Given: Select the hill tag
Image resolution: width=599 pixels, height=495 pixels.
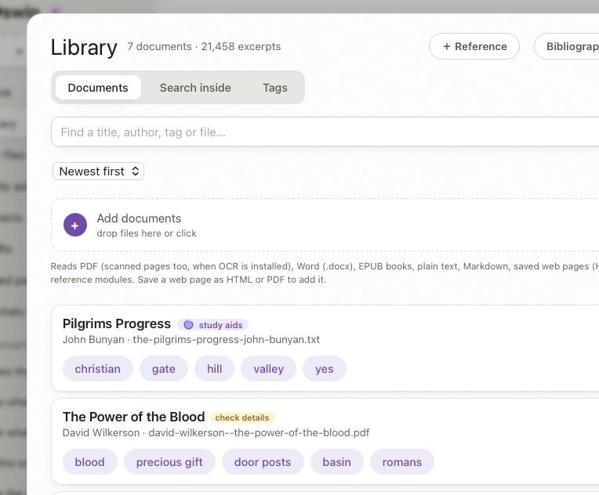Looking at the screenshot, I should tap(214, 369).
